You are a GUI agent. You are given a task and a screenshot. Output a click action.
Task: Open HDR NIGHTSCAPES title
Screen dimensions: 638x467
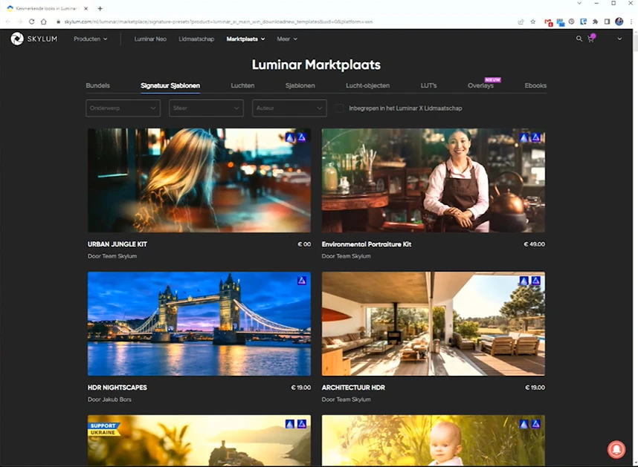point(117,388)
